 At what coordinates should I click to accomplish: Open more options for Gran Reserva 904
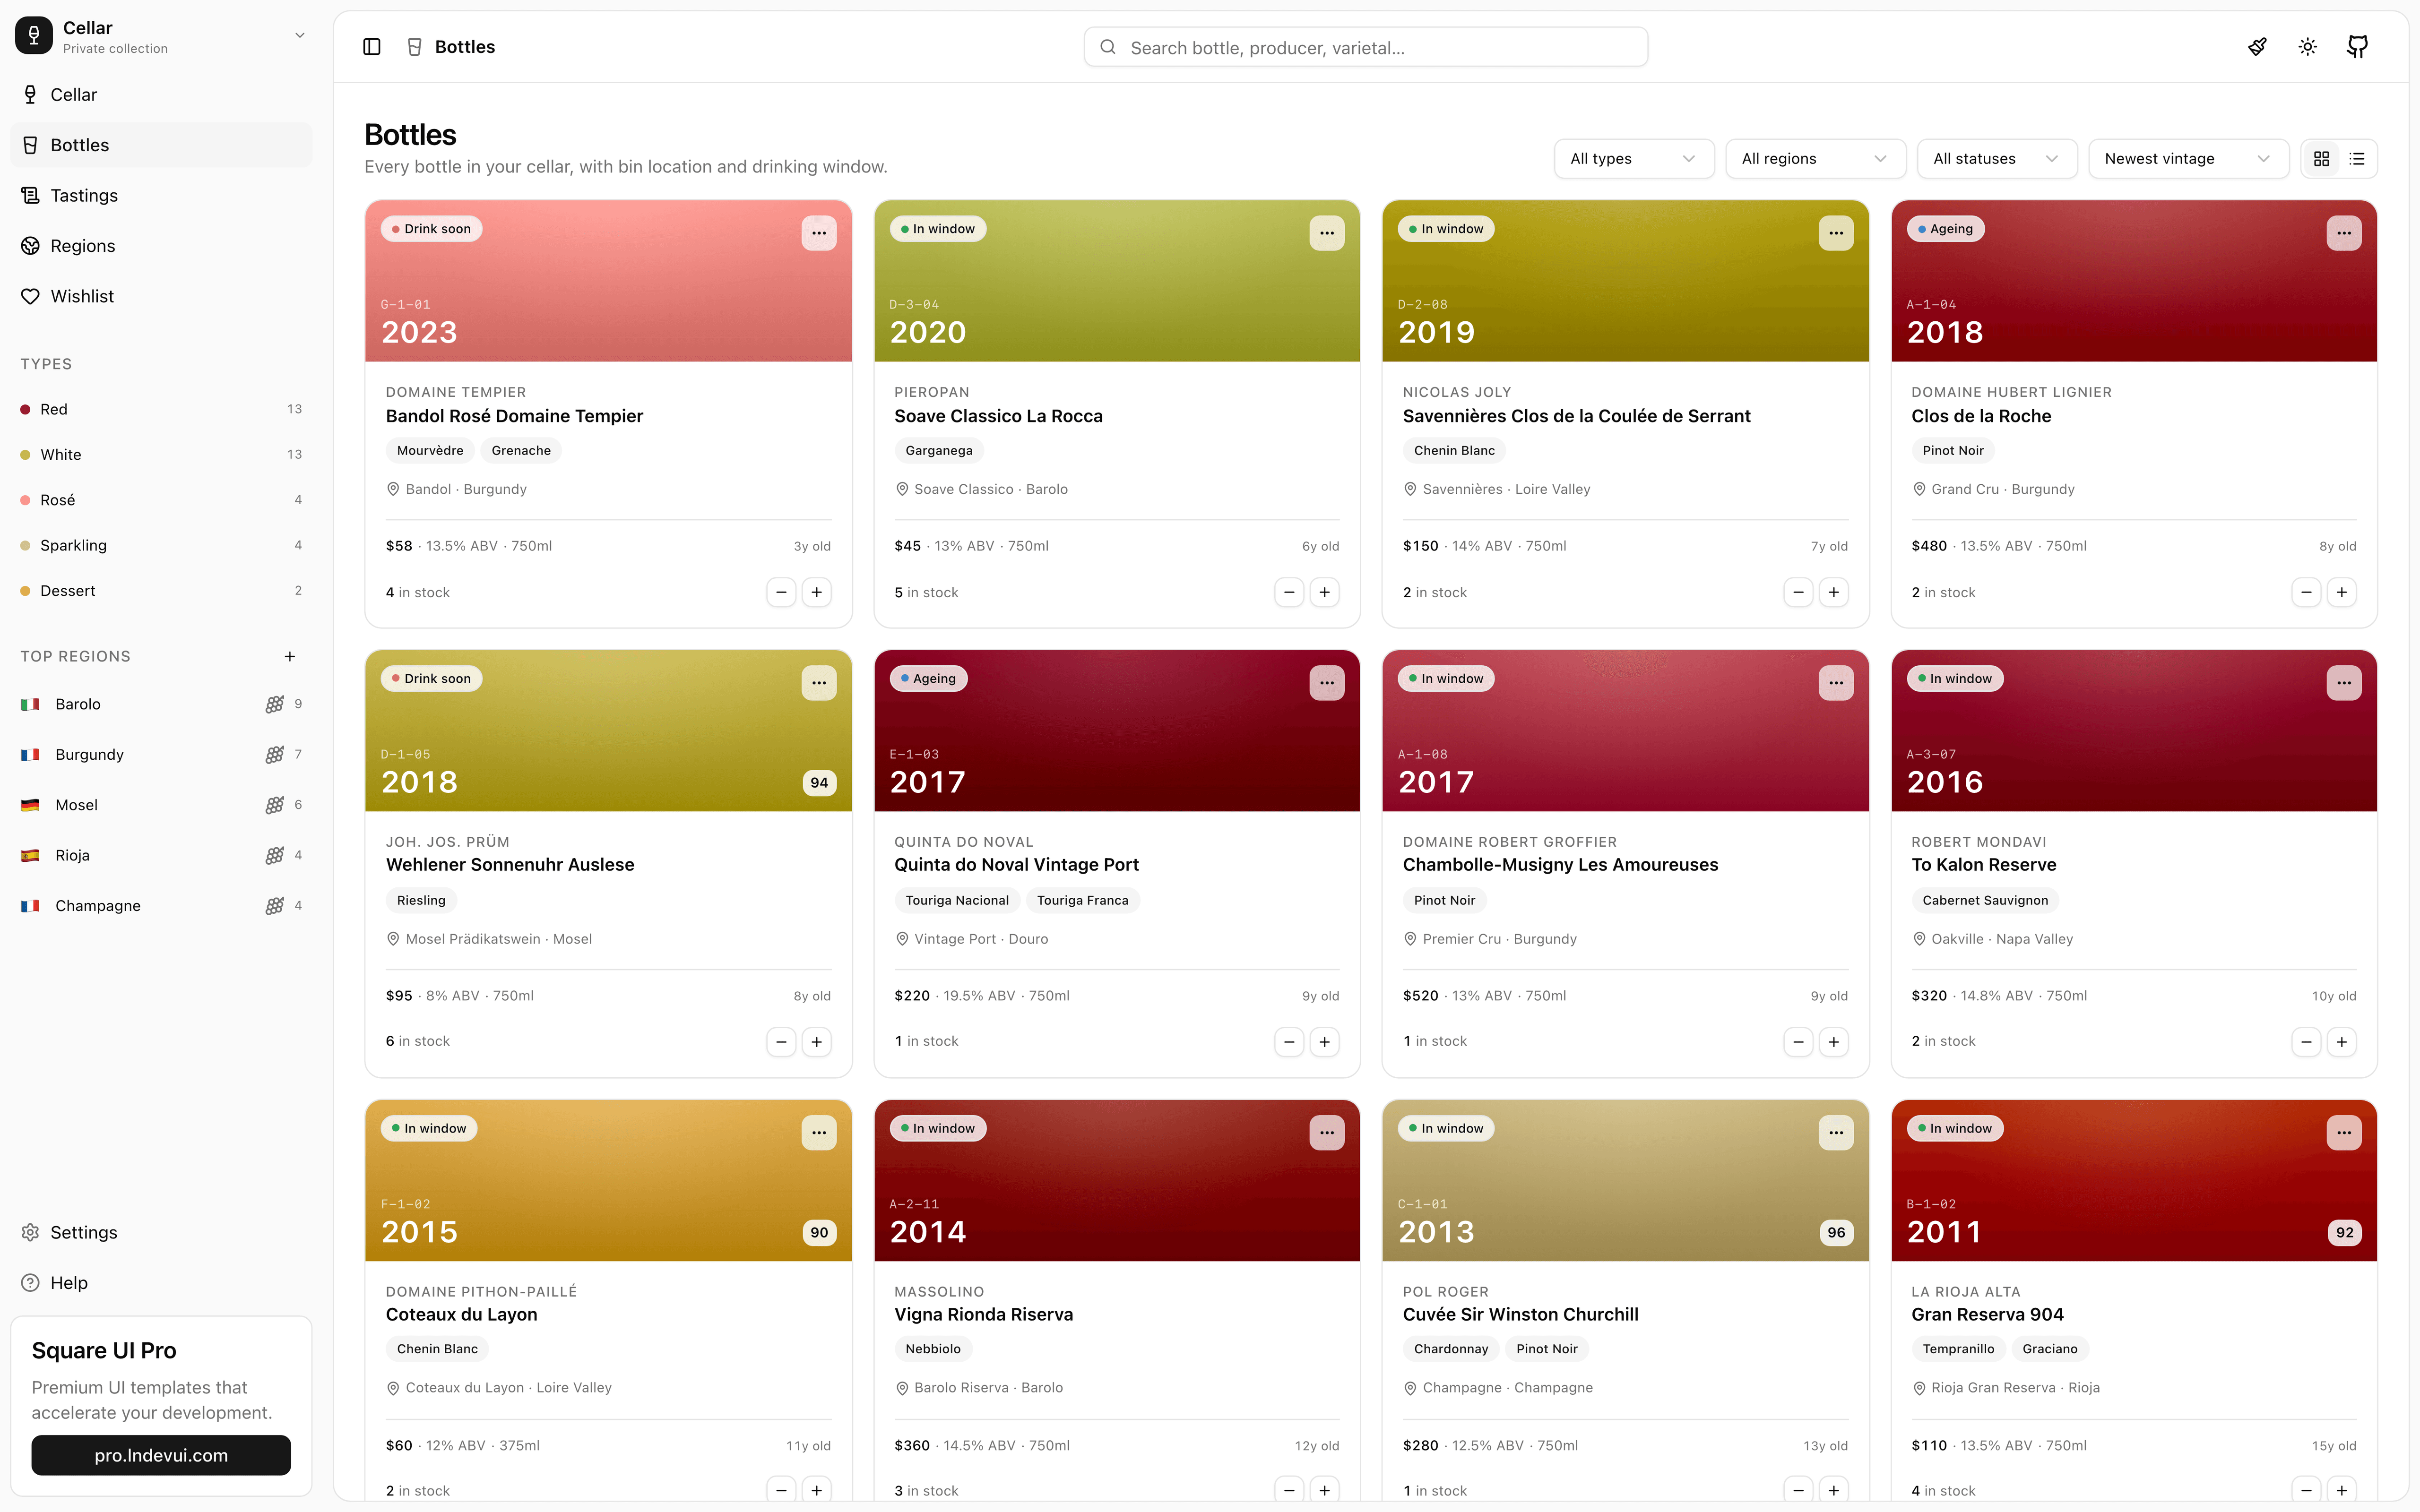click(x=2344, y=1133)
